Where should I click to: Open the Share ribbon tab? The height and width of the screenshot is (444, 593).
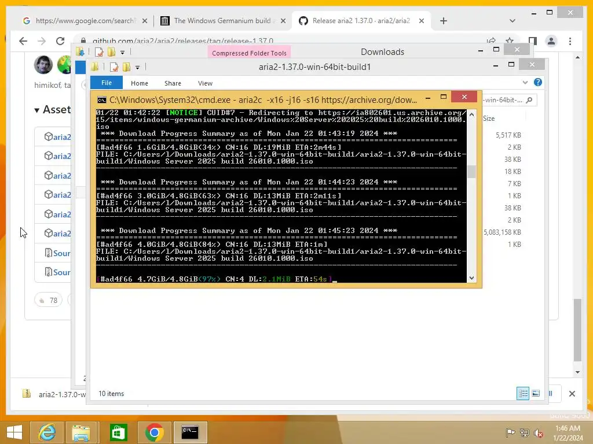coord(173,83)
